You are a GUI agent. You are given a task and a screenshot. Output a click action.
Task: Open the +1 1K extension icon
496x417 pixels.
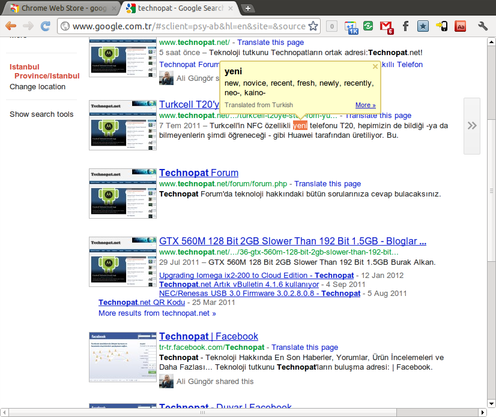351,27
